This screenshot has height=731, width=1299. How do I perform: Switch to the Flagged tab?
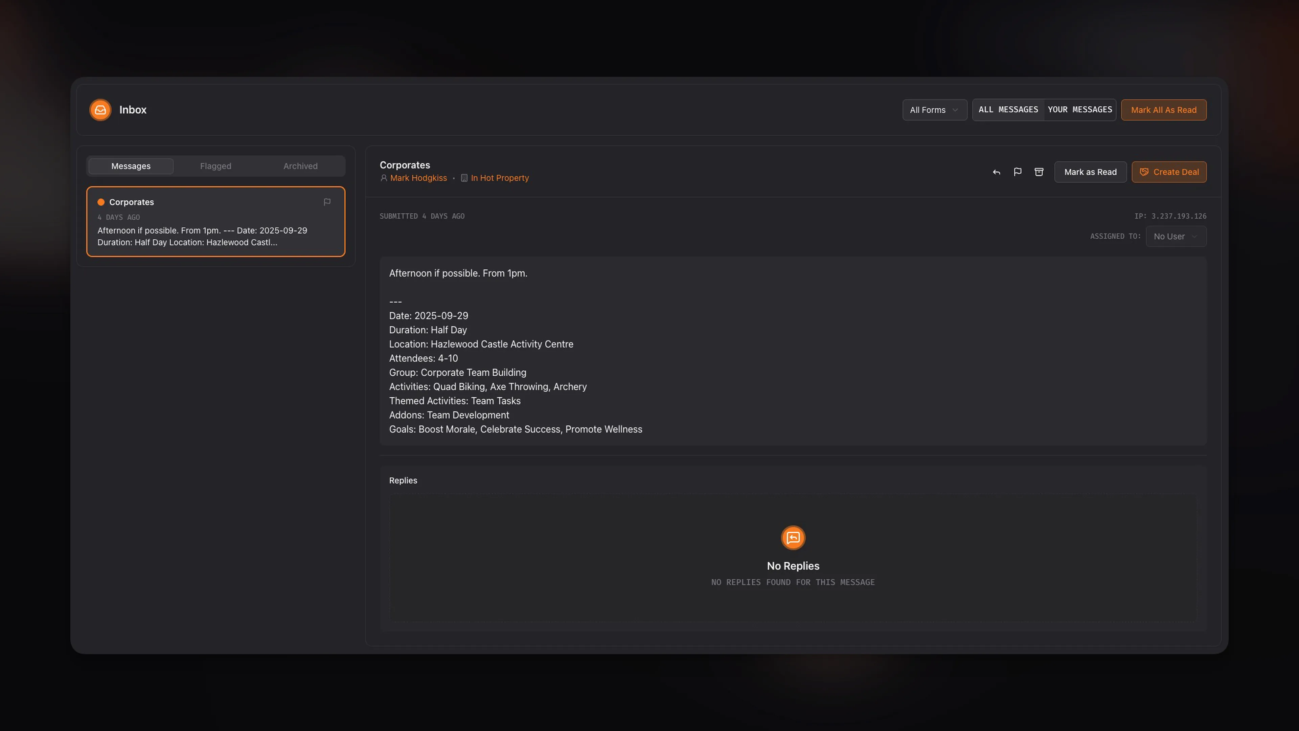(x=216, y=166)
